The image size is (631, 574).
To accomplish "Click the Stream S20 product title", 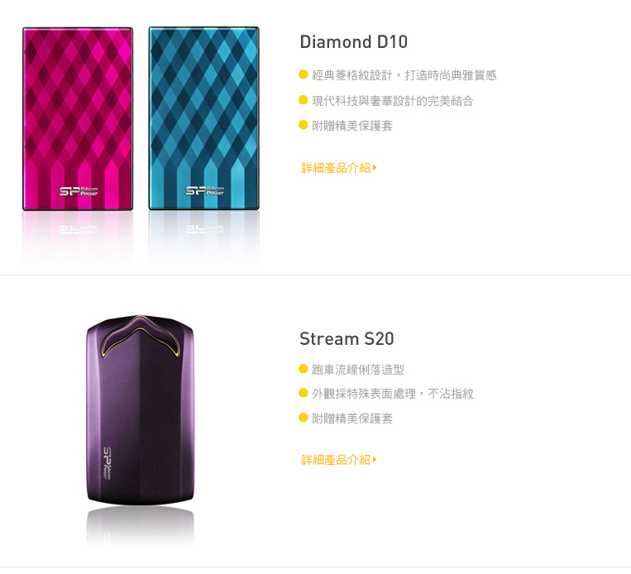I will point(347,338).
